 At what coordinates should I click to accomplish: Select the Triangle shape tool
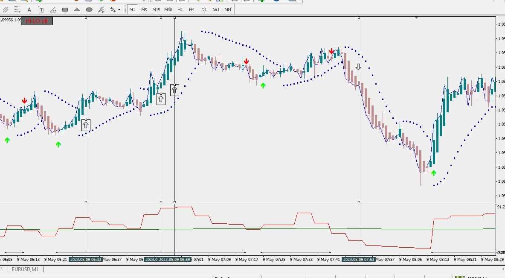pos(77,10)
